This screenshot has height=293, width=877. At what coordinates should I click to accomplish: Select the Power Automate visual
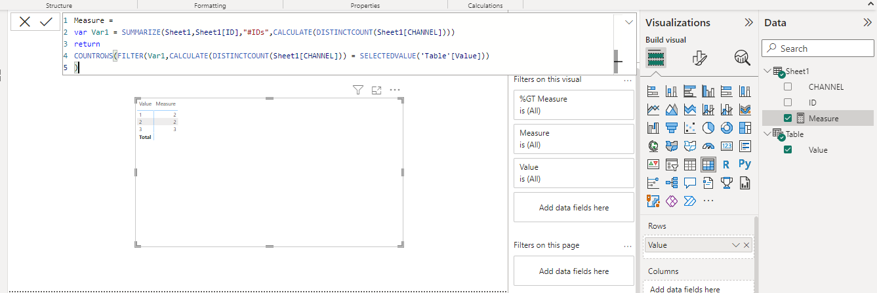[x=690, y=201]
